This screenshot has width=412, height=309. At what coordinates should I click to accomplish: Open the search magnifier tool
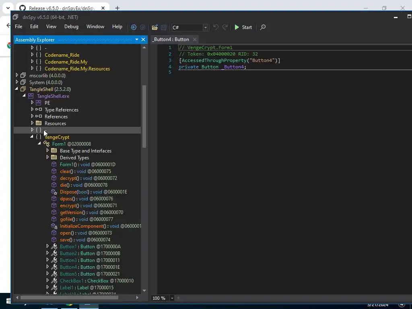pos(263,27)
